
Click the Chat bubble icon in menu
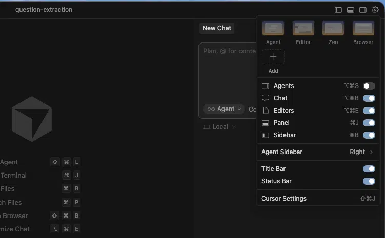(266, 98)
